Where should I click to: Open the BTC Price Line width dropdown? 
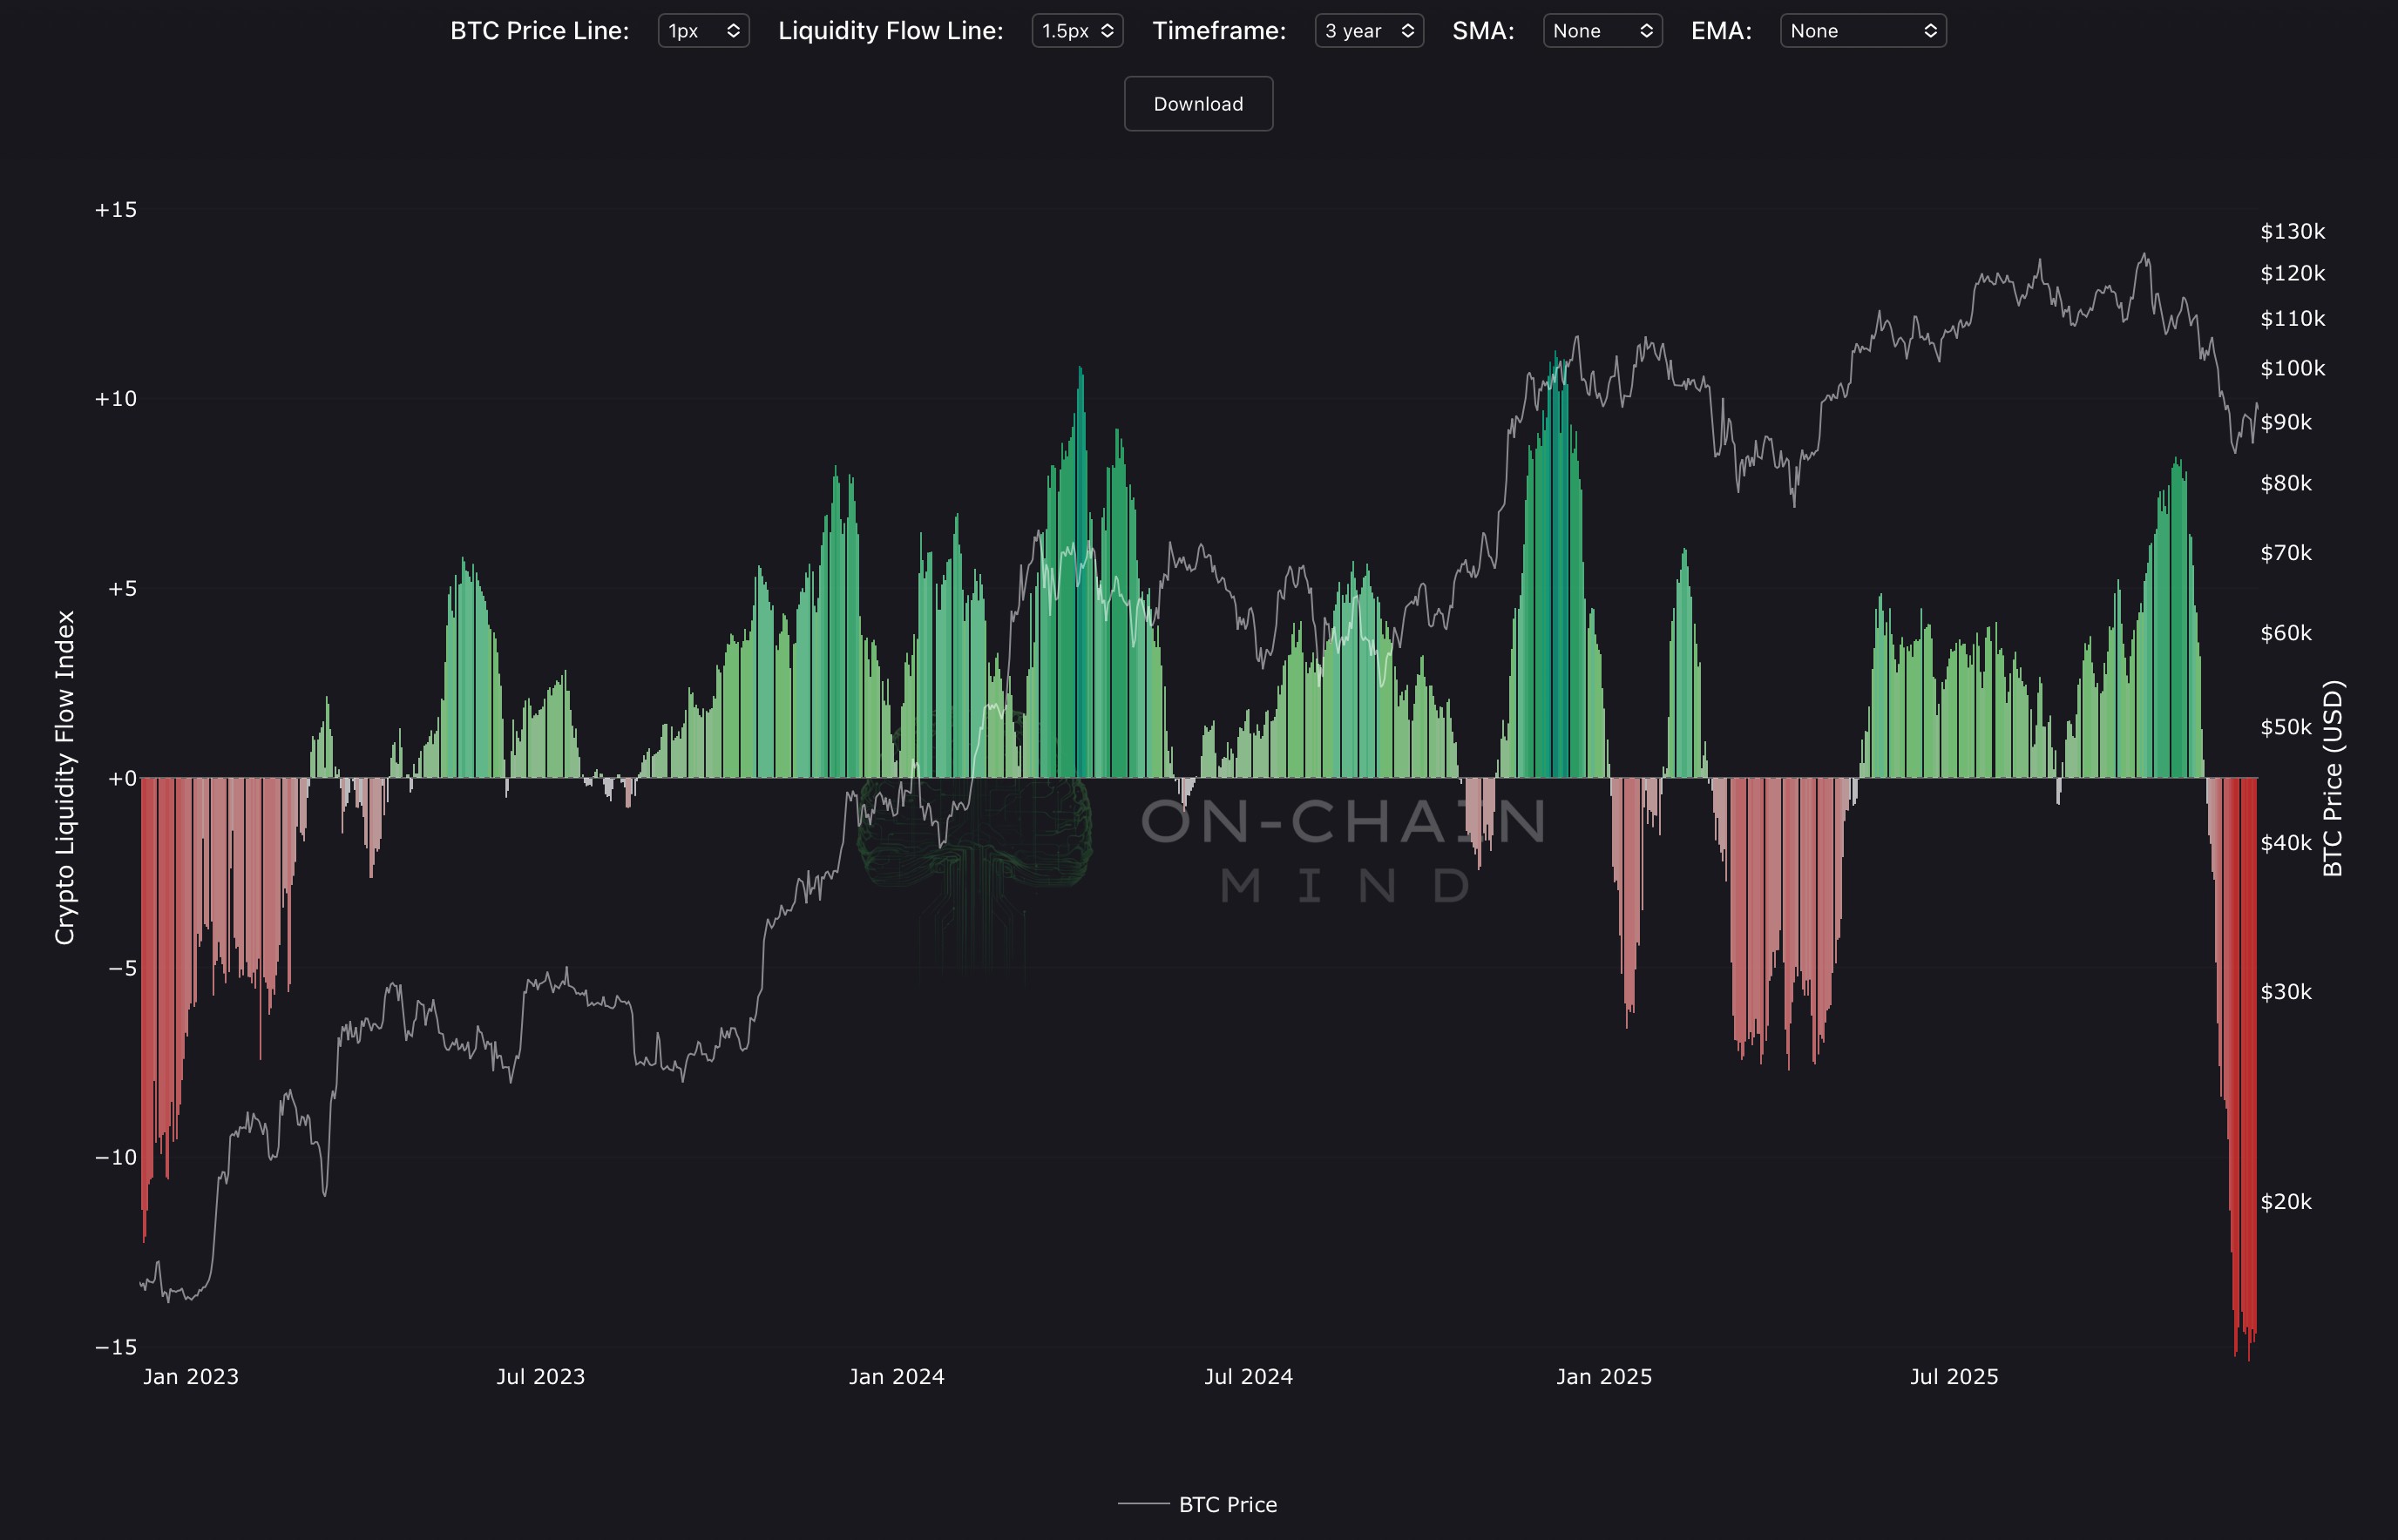(x=703, y=31)
